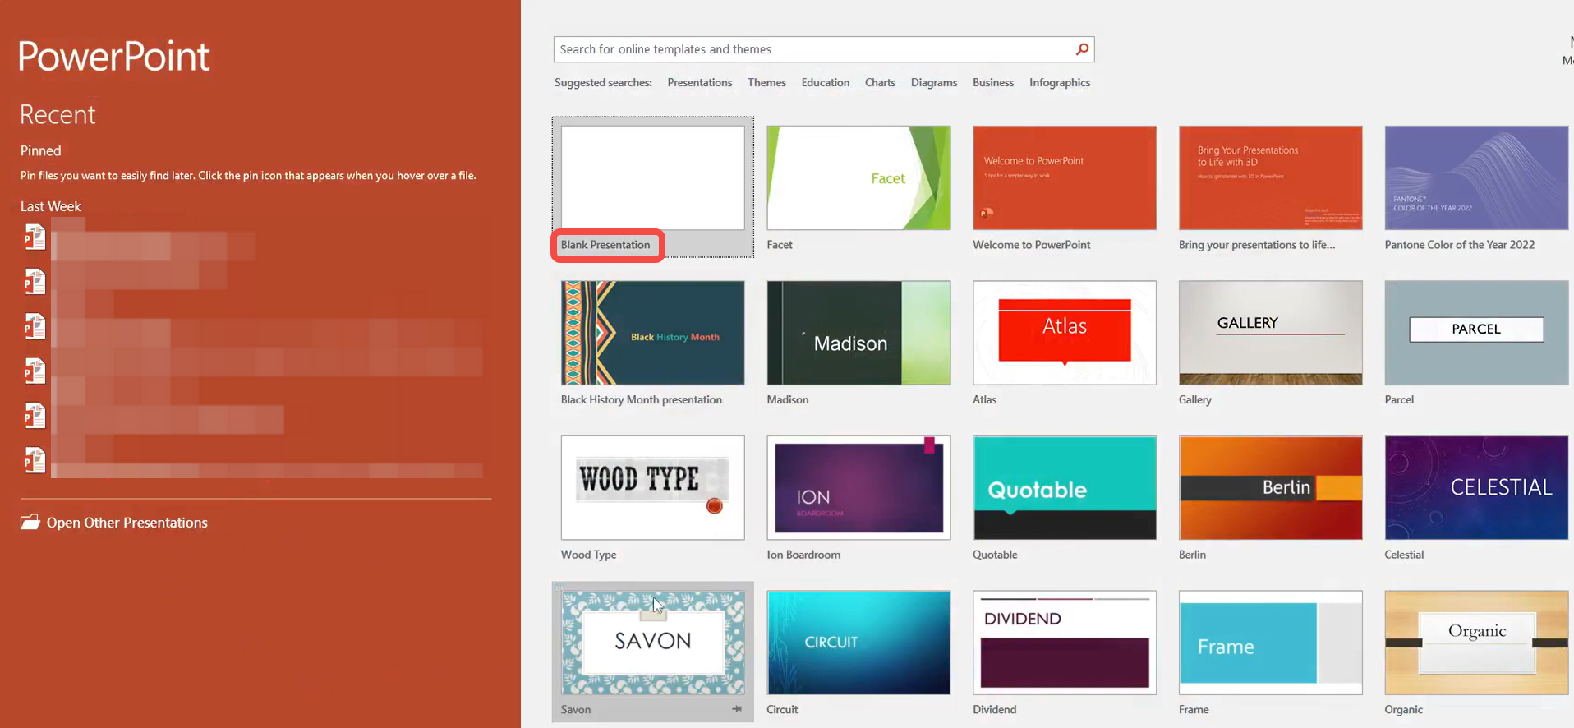Screen dimensions: 1574x728
Task: Pick the Pantone Color of the Year thumbnail
Action: click(x=1476, y=177)
